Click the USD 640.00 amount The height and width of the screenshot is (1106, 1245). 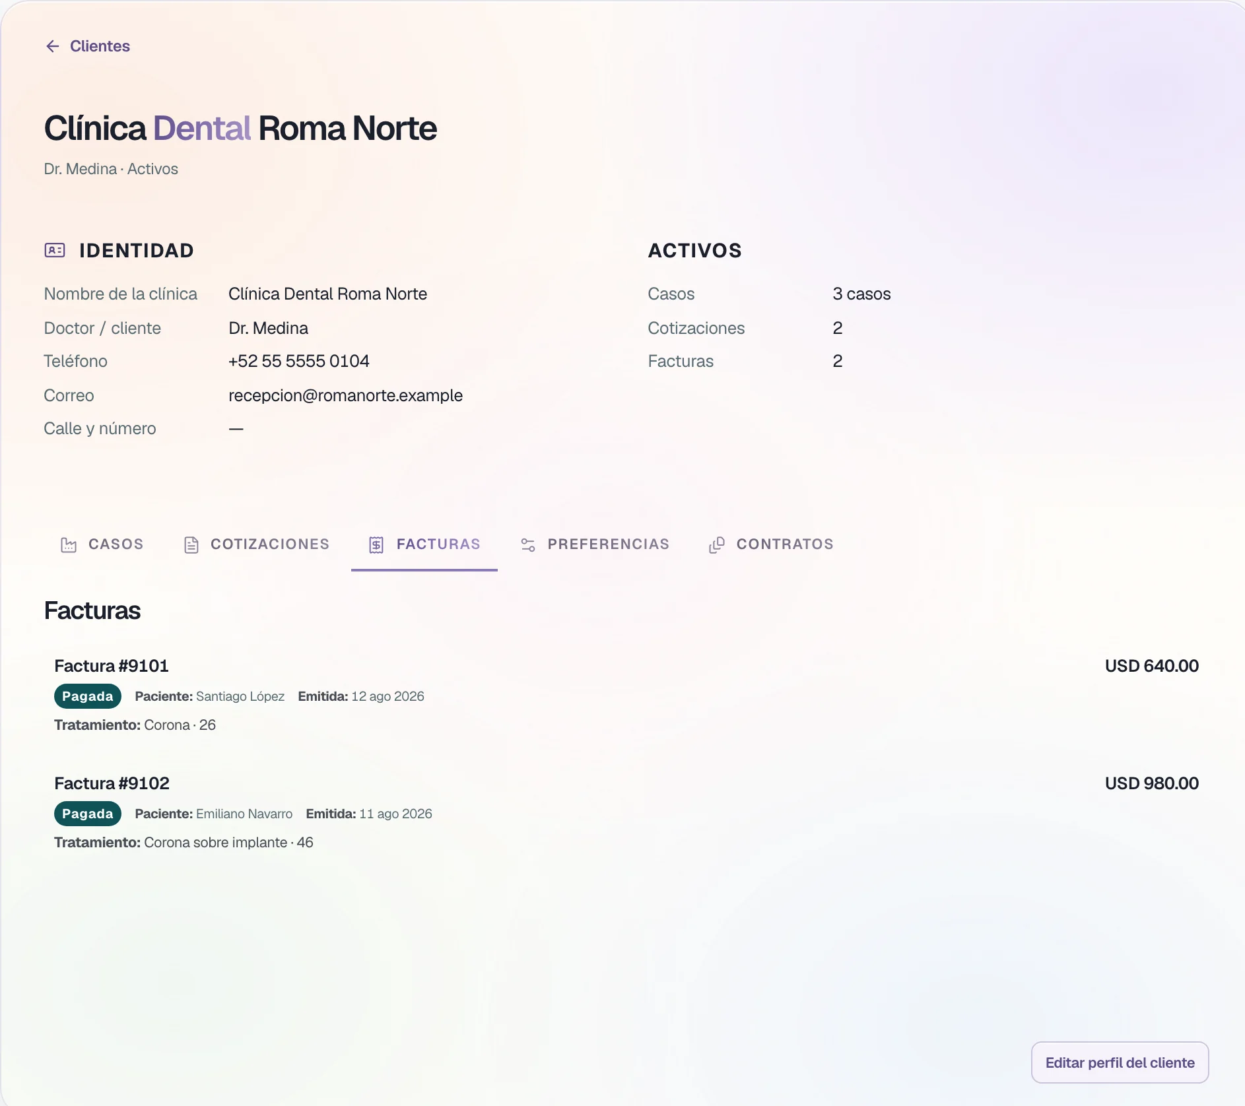[1152, 666]
